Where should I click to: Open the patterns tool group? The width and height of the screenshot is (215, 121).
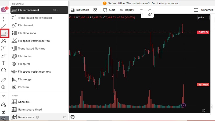click(x=3, y=41)
